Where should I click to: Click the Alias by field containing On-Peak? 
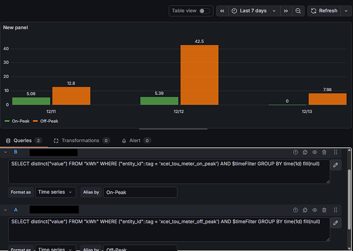140,192
